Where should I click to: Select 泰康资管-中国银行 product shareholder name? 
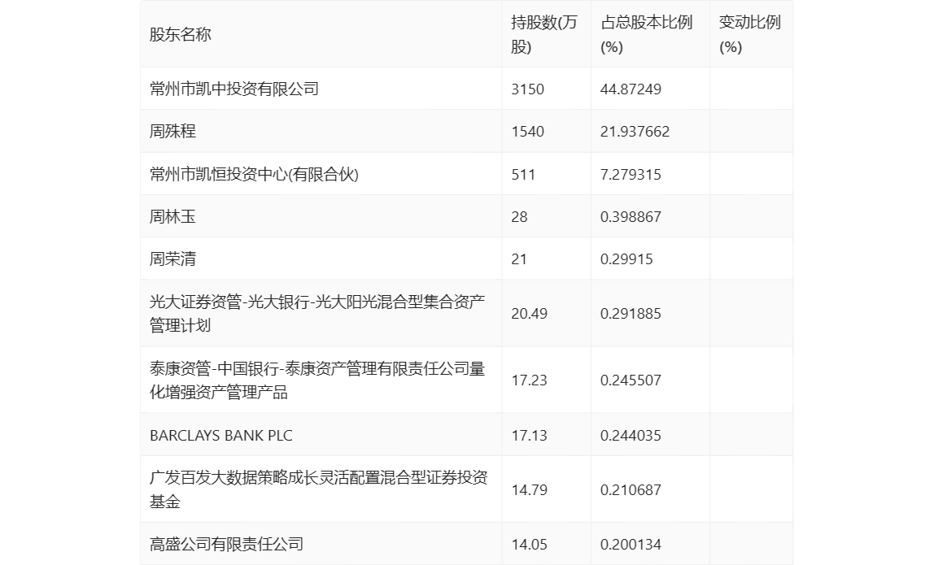[317, 380]
